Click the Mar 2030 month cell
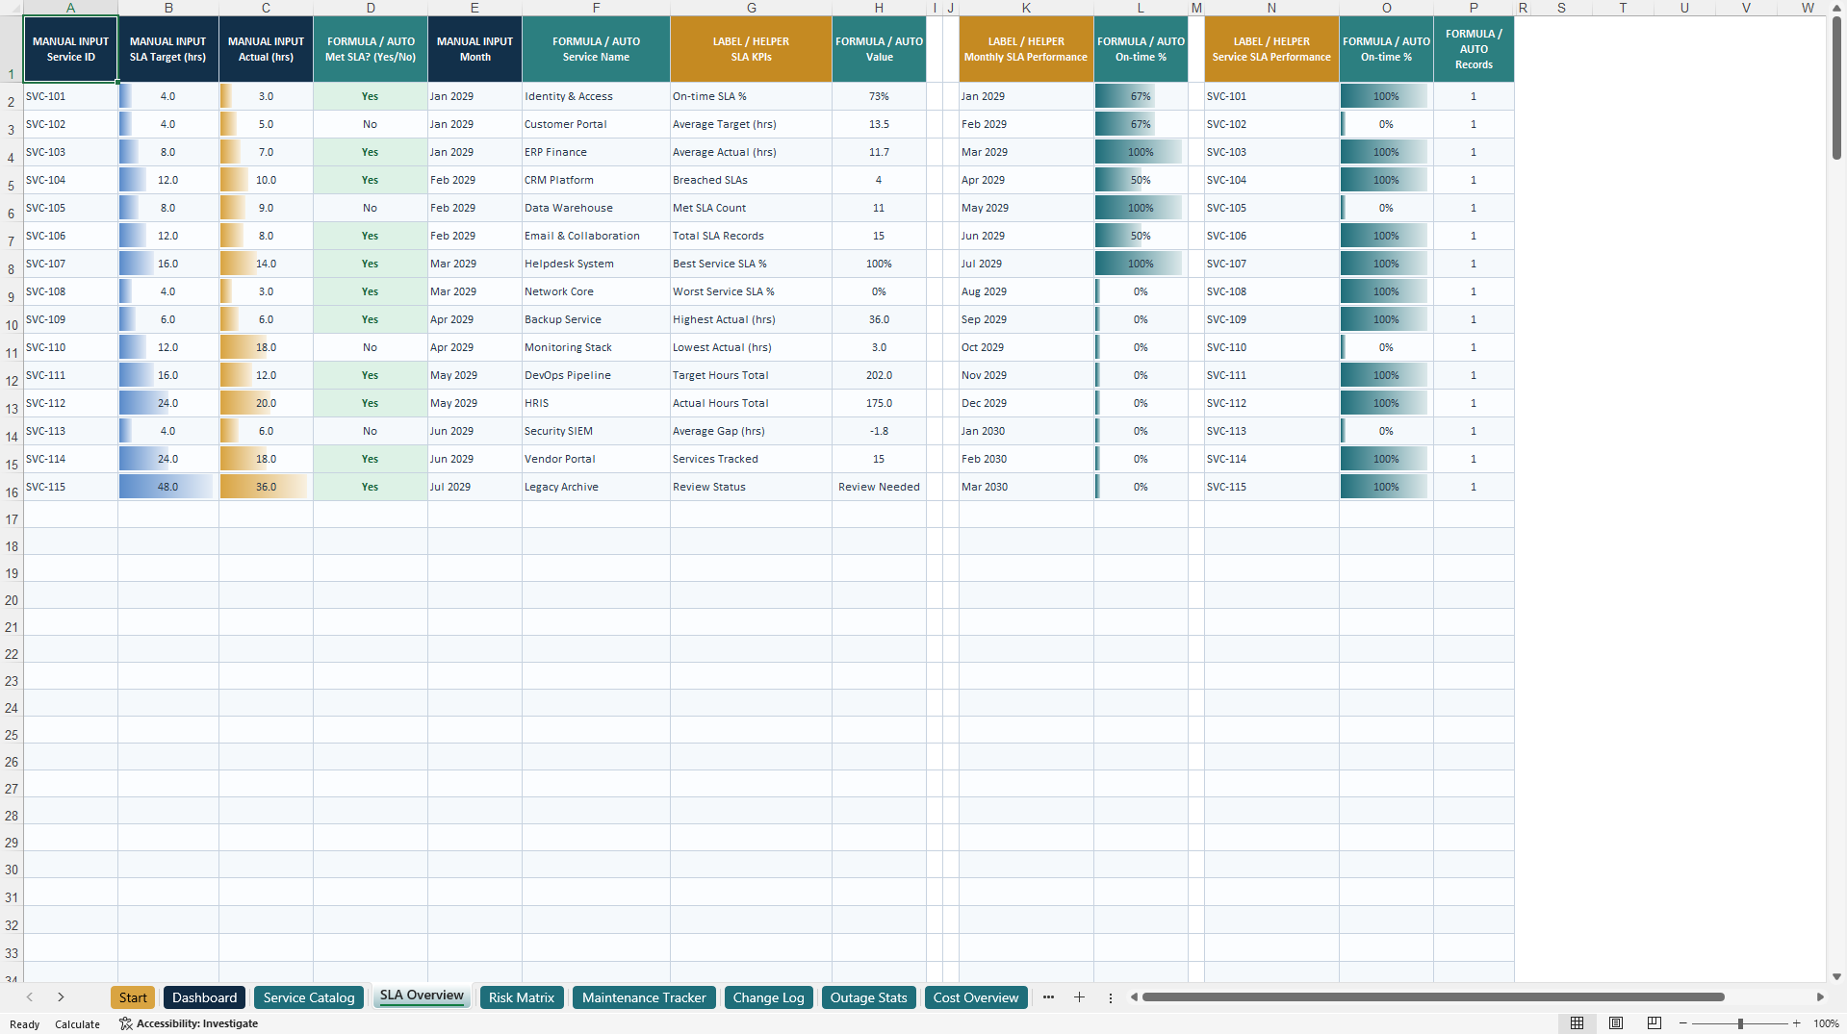Screen dimensions: 1847x1034 [1026, 487]
